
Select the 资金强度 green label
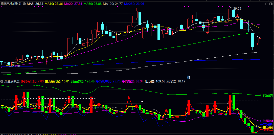pyautogui.click(x=83, y=81)
